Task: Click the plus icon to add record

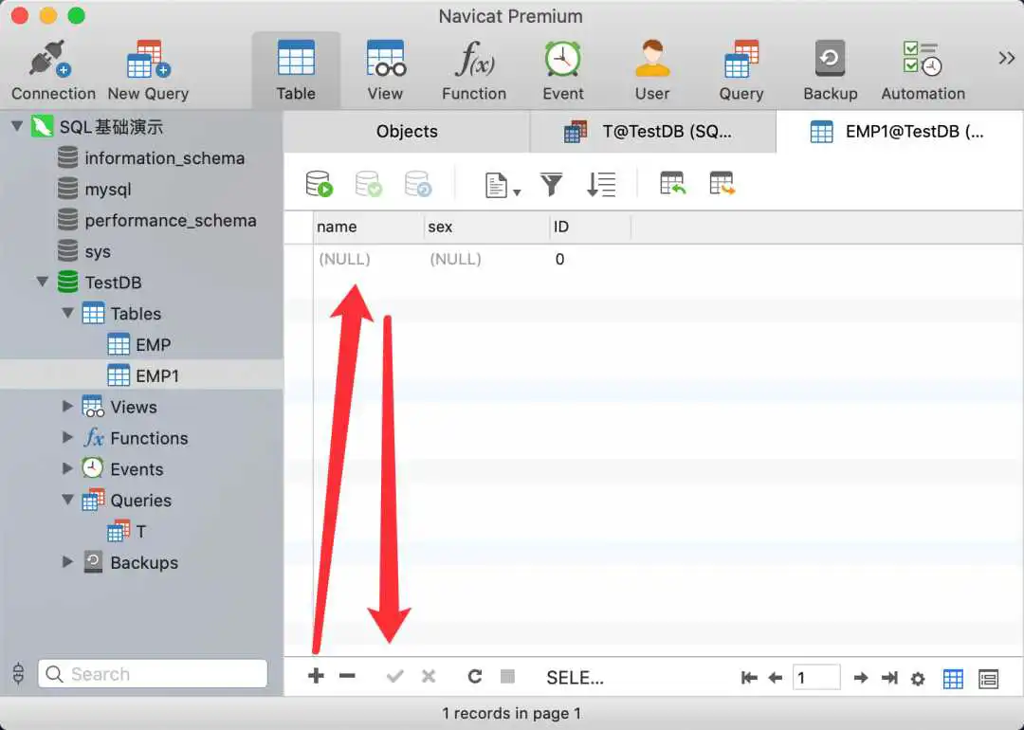Action: pos(317,676)
